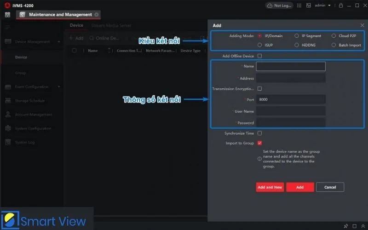
Task: Uncheck the Import to Group checkbox
Action: pos(259,143)
